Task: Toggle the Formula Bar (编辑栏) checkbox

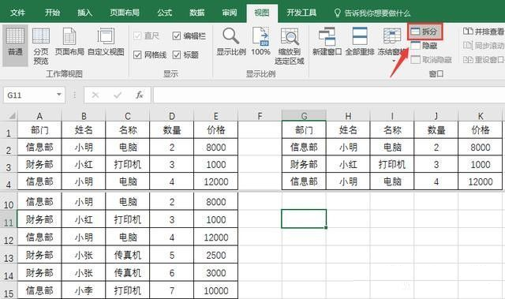Action: point(177,36)
